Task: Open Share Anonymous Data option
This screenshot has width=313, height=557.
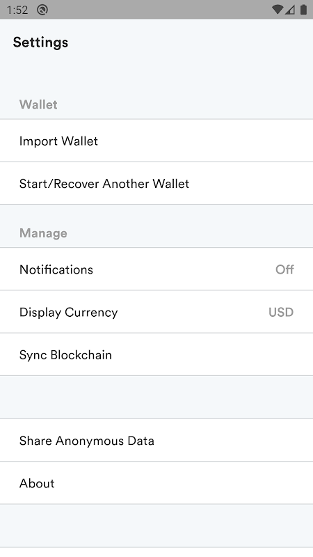Action: tap(156, 441)
